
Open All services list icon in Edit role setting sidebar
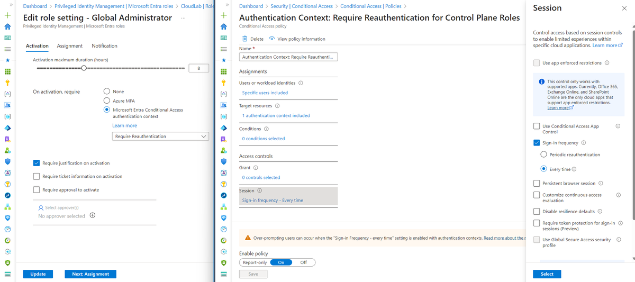point(7,49)
